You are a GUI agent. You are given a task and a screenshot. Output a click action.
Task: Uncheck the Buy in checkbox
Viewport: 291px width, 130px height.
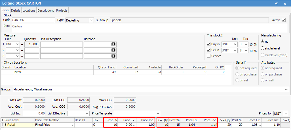209,44
